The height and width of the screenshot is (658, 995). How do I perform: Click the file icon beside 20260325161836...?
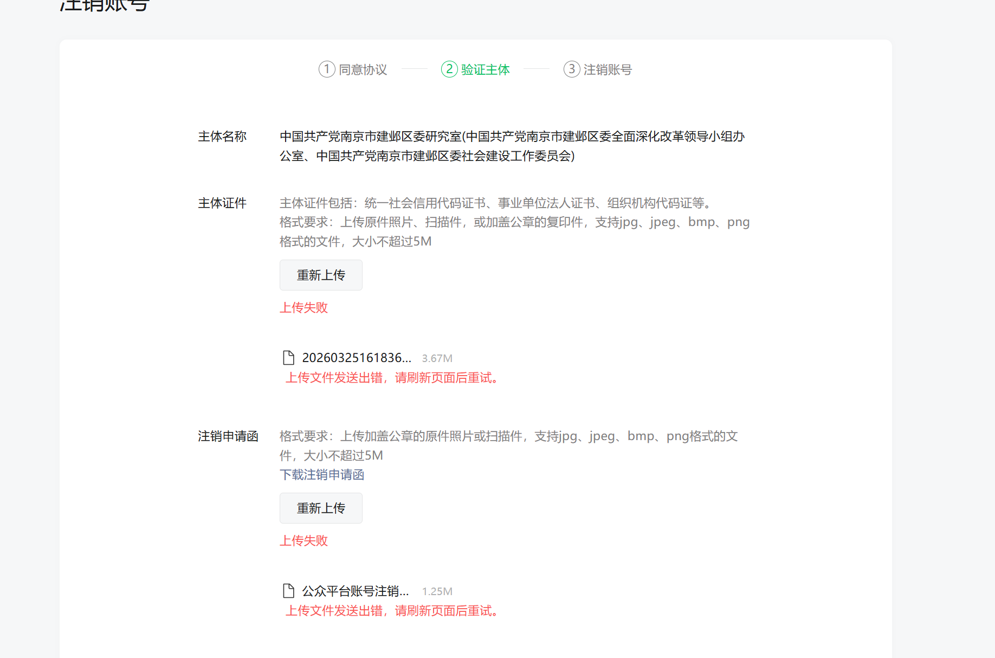point(289,358)
